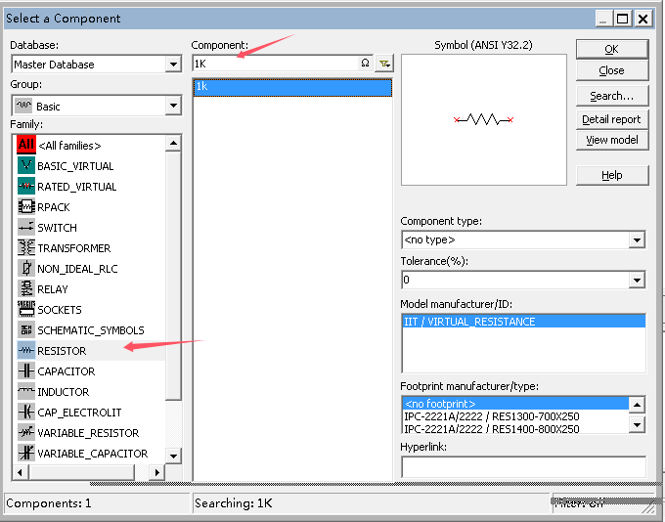
Task: Select the All families icon
Action: point(26,145)
